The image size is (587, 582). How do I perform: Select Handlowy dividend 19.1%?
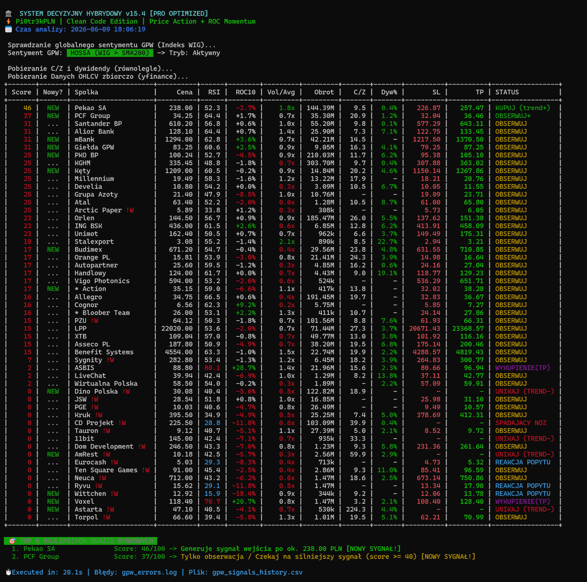pyautogui.click(x=387, y=273)
